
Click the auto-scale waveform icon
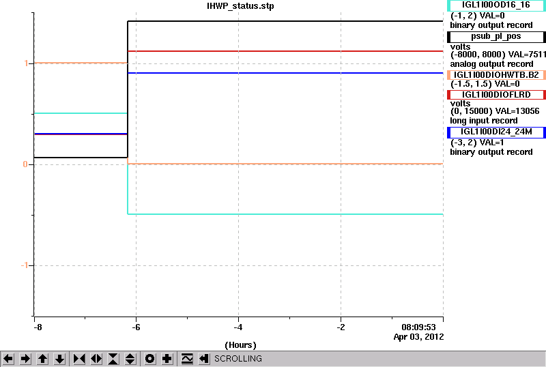click(187, 359)
